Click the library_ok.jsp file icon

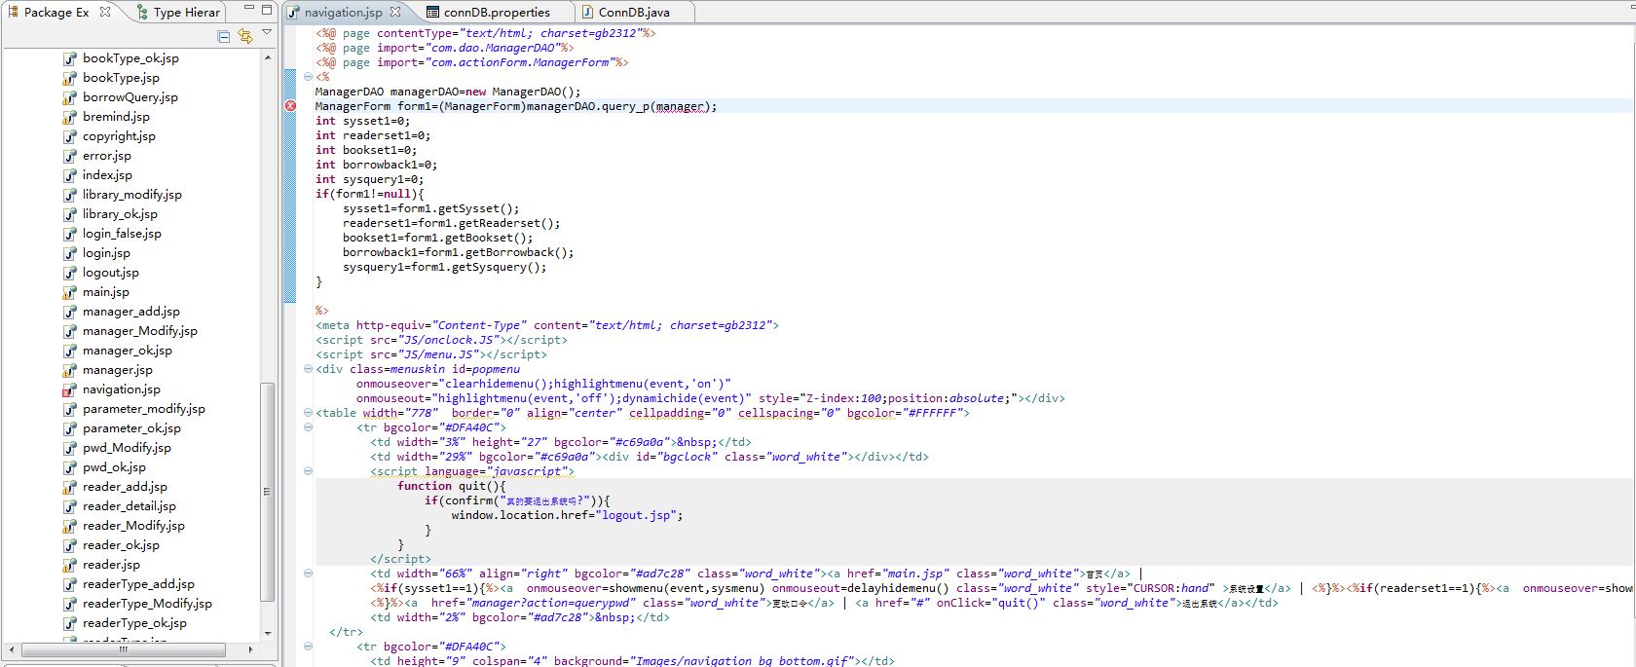point(70,214)
